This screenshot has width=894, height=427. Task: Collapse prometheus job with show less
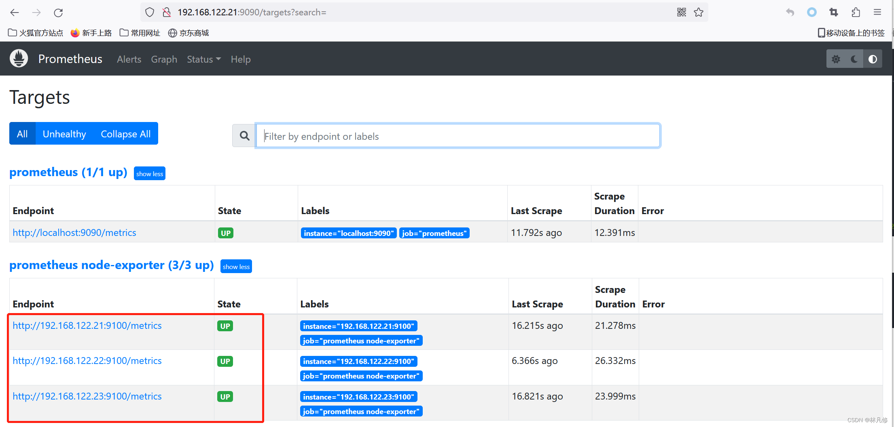(150, 173)
